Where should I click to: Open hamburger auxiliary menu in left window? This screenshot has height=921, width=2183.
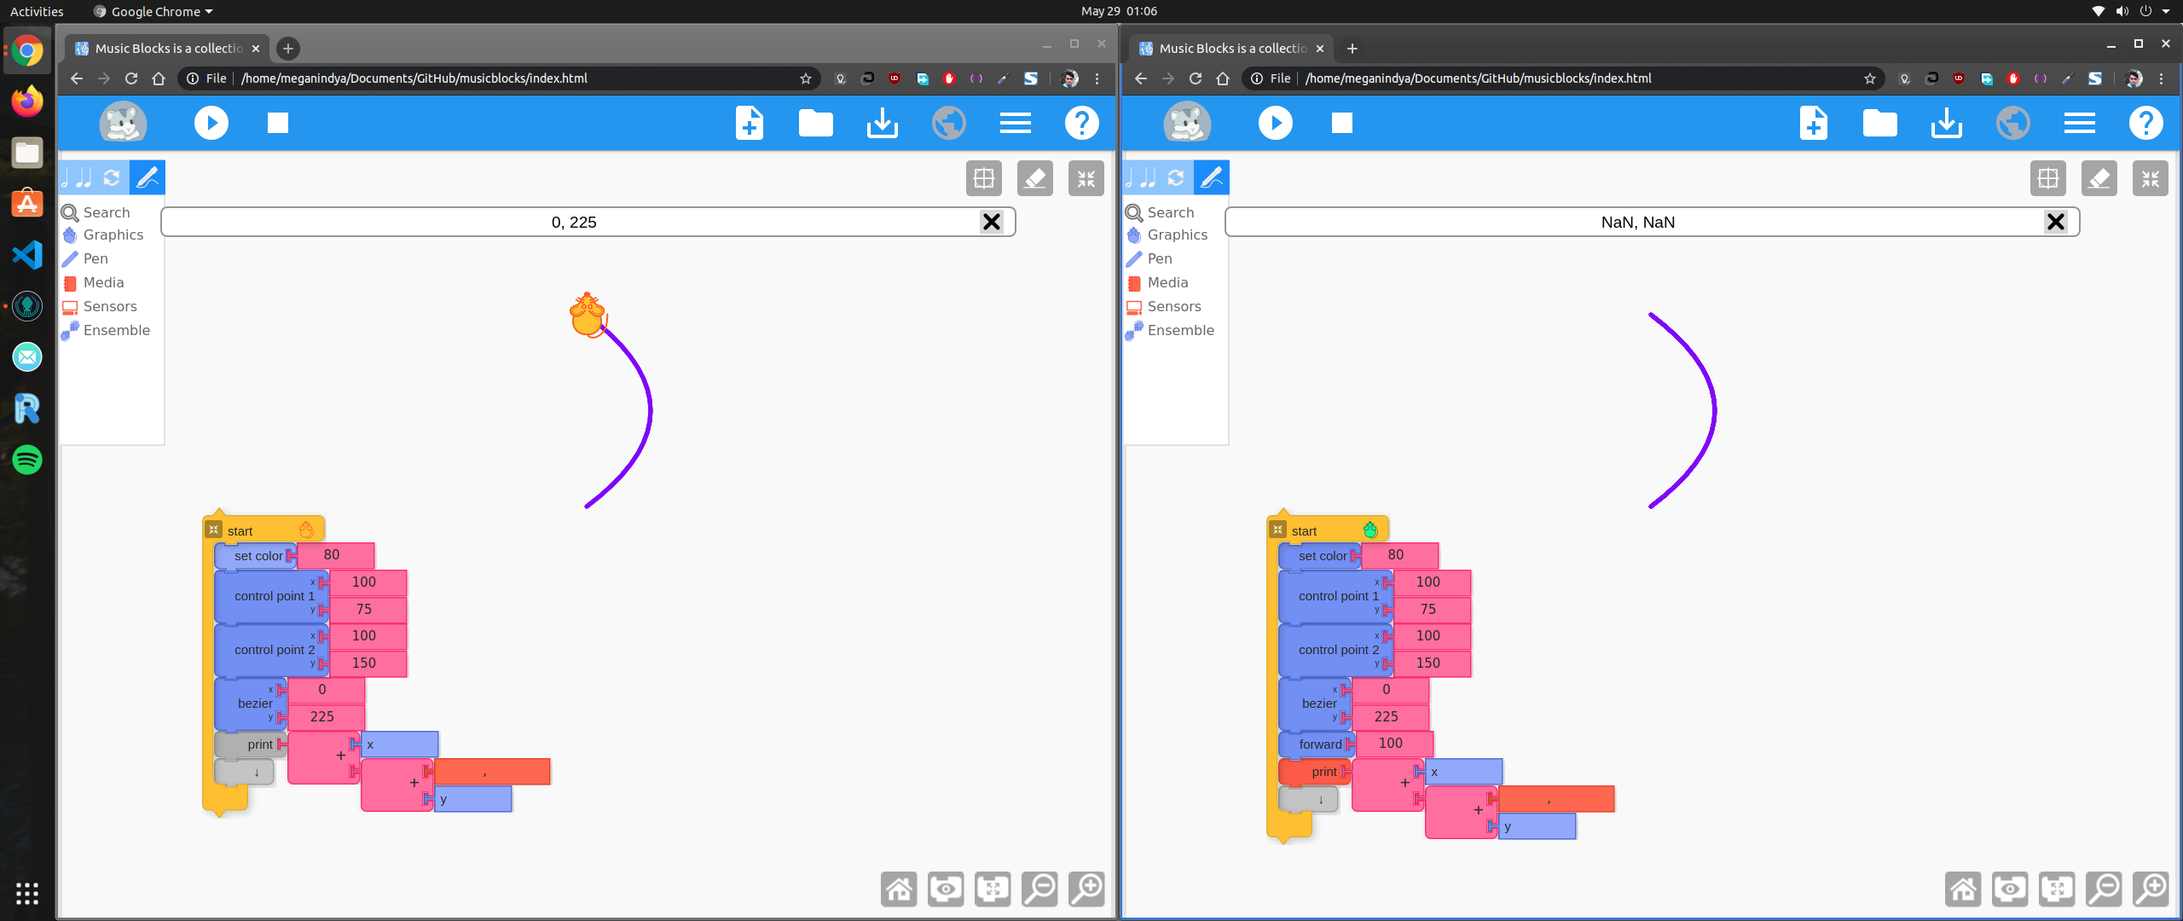(1015, 123)
